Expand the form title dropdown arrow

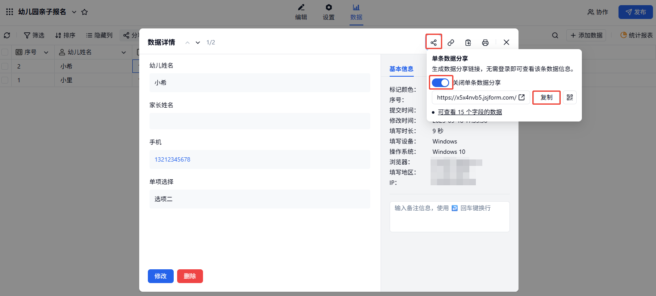74,12
